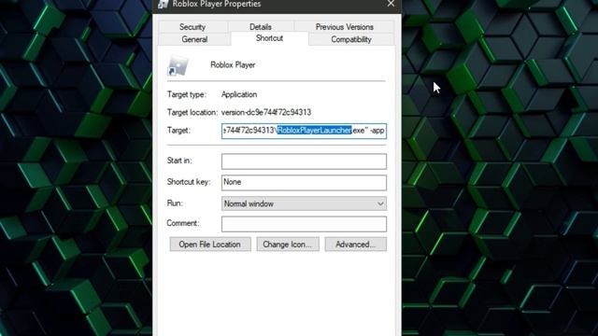Click into the Target path field

coord(304,131)
